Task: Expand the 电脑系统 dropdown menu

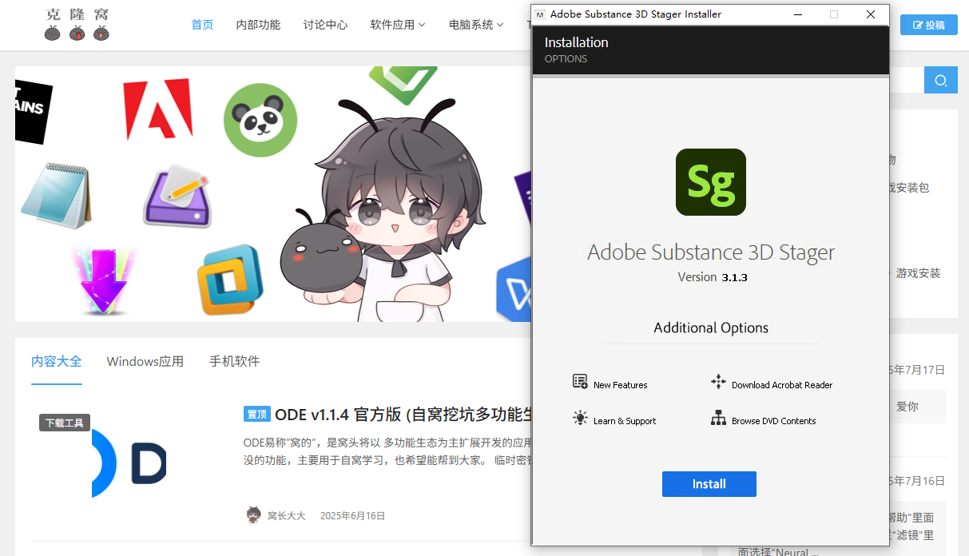Action: [476, 25]
